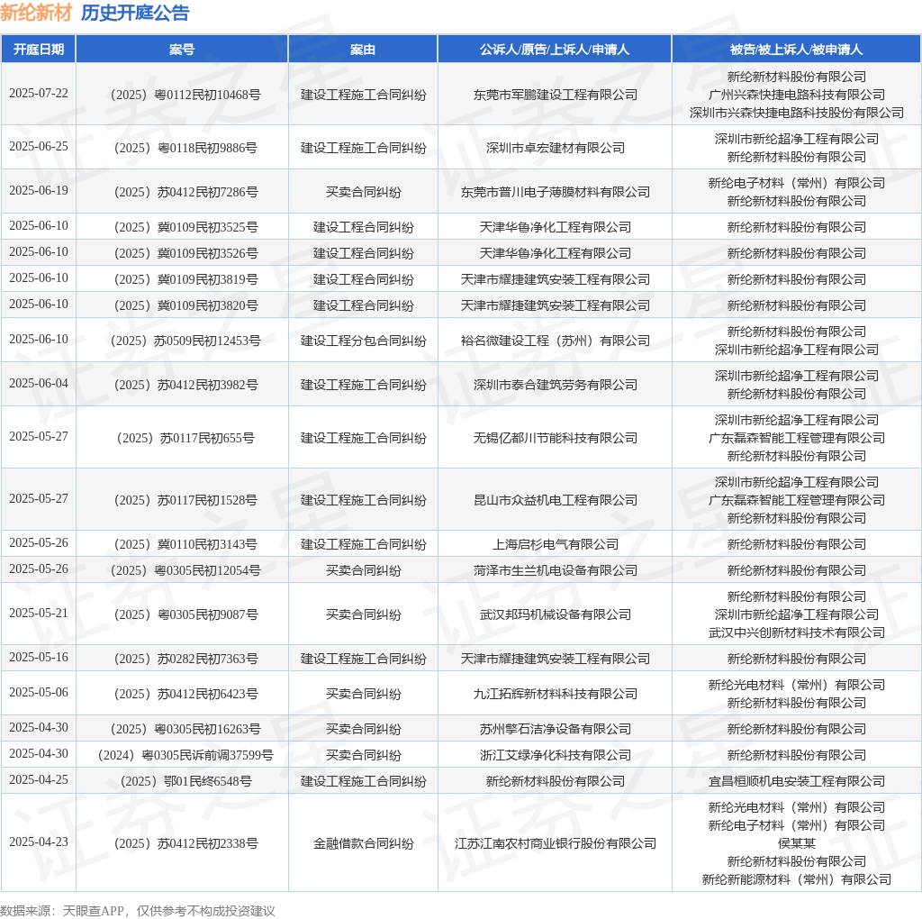Select the 案号 column header
Viewport: 922px width, 919px height.
click(x=182, y=50)
